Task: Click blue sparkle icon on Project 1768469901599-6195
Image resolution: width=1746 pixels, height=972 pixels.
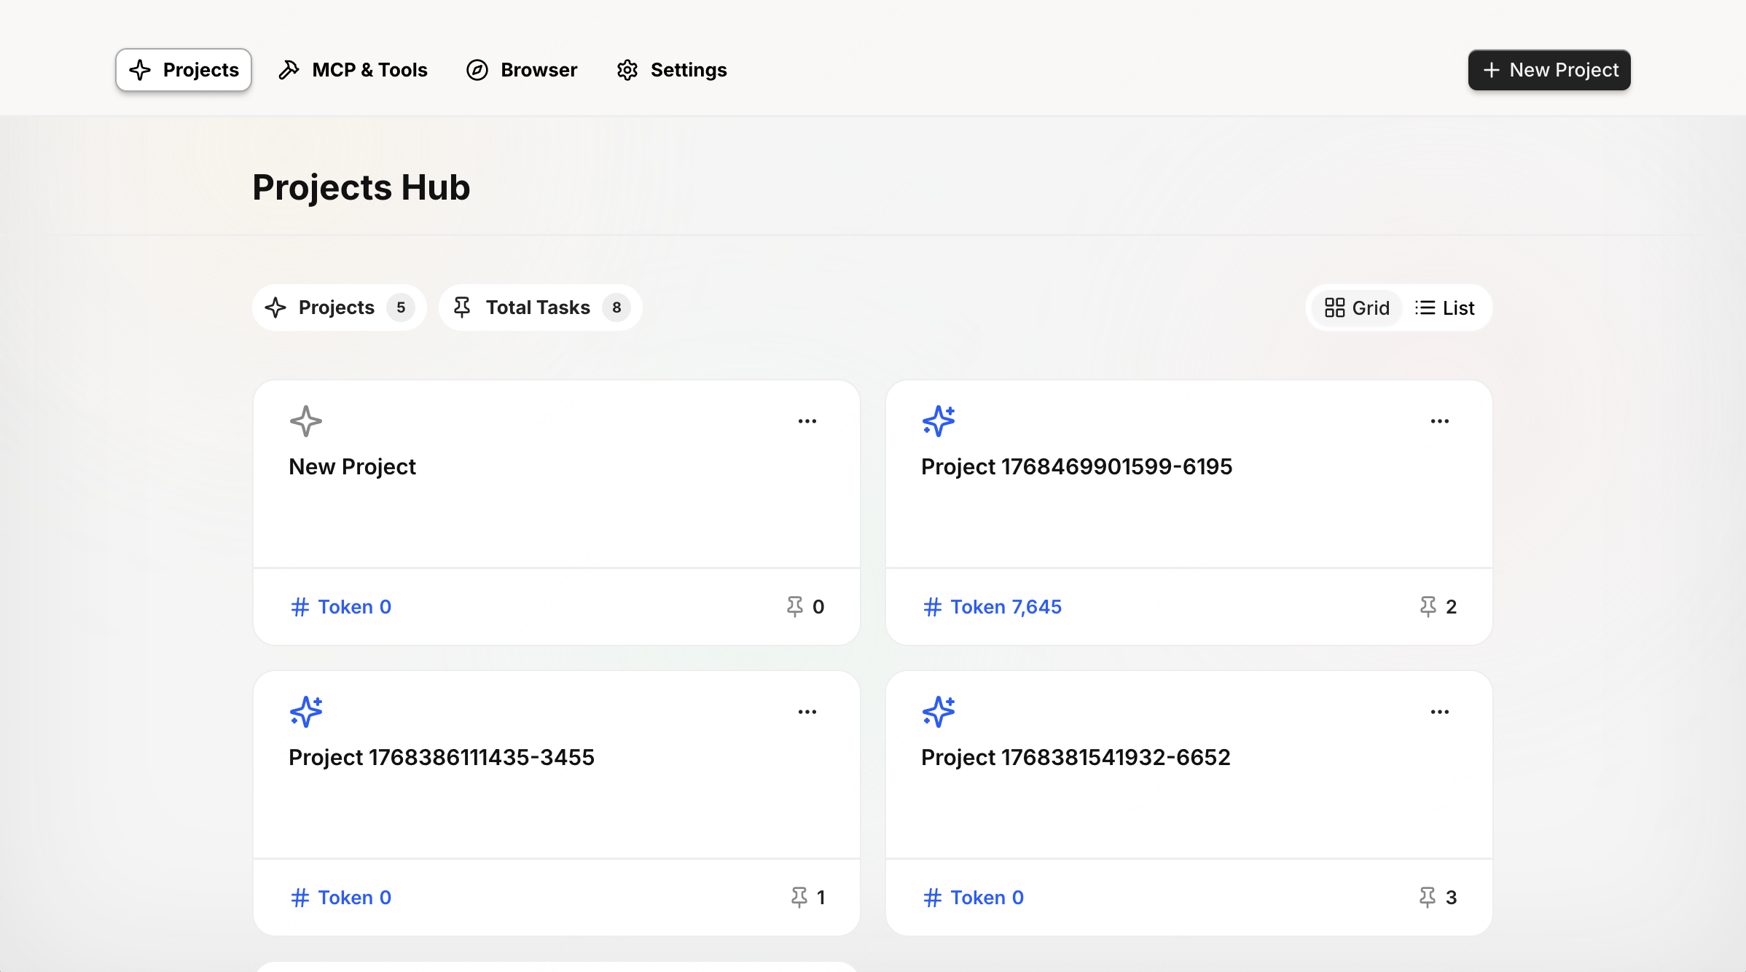Action: point(938,421)
